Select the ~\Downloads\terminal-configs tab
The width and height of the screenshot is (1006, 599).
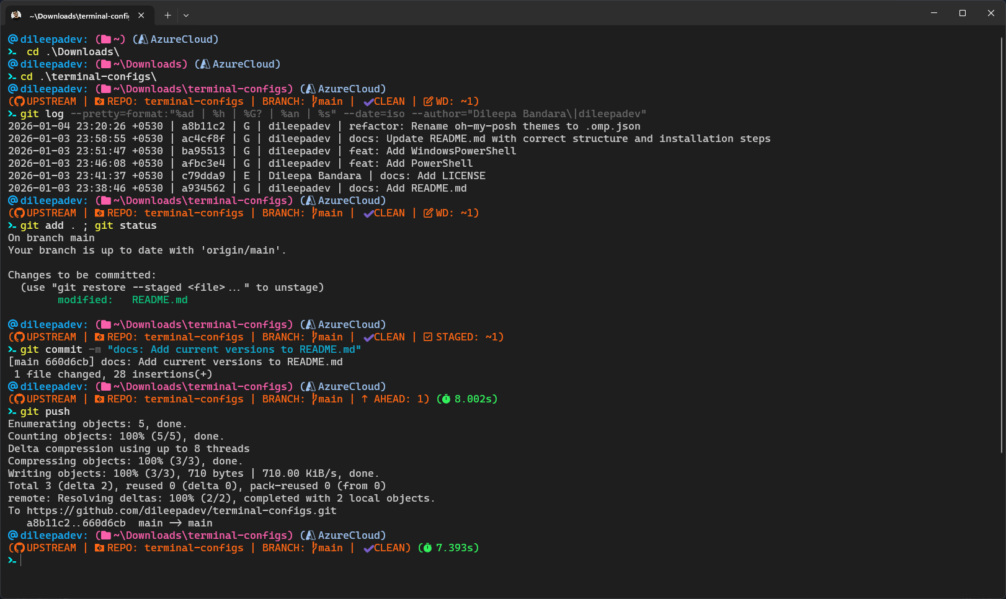[x=79, y=16]
